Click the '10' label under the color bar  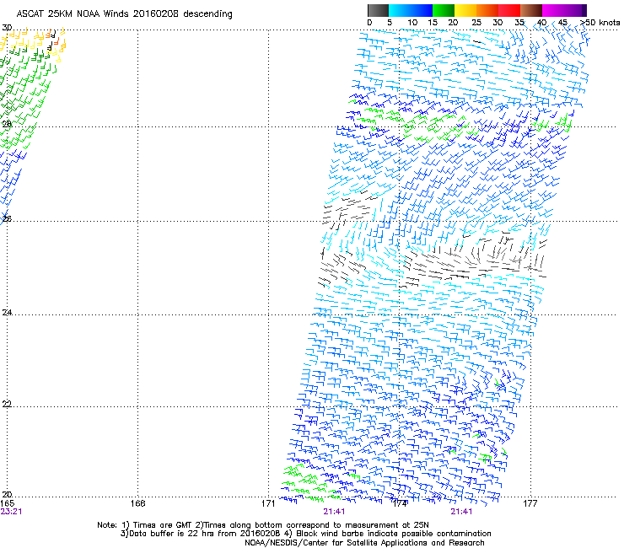[412, 23]
